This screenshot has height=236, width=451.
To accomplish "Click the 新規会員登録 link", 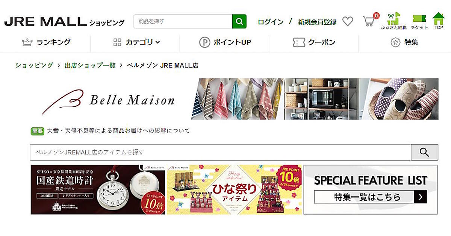I will click(317, 22).
